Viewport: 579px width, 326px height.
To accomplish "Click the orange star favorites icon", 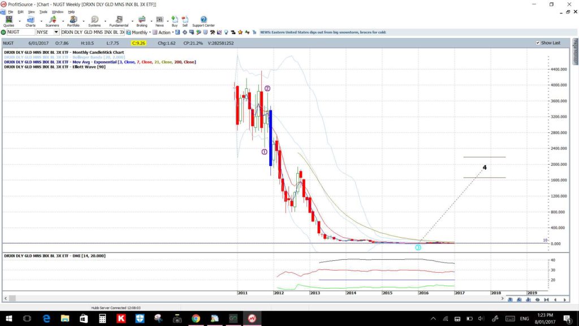I will (x=240, y=32).
